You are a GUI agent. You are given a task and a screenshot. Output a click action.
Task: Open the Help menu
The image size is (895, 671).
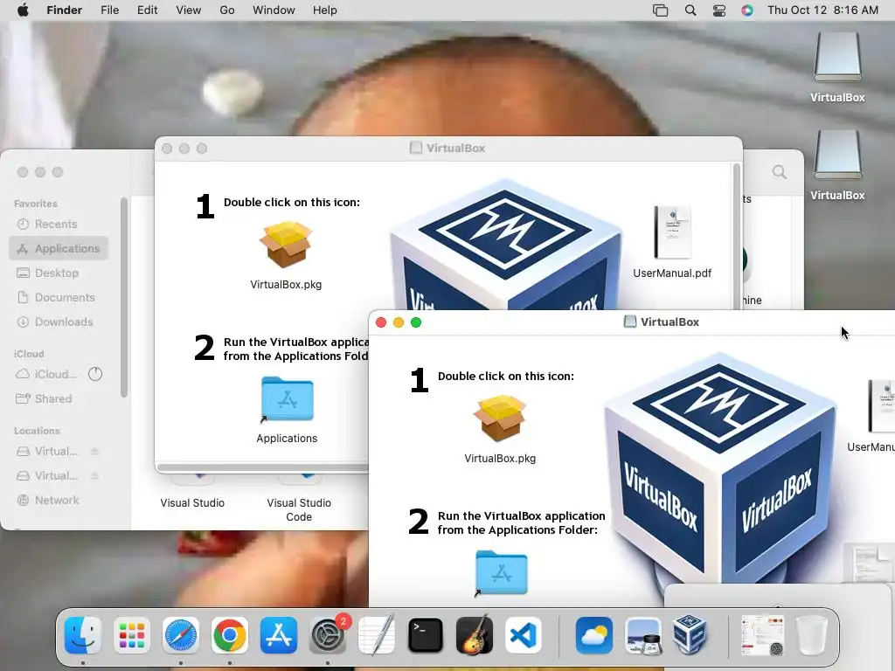325,10
